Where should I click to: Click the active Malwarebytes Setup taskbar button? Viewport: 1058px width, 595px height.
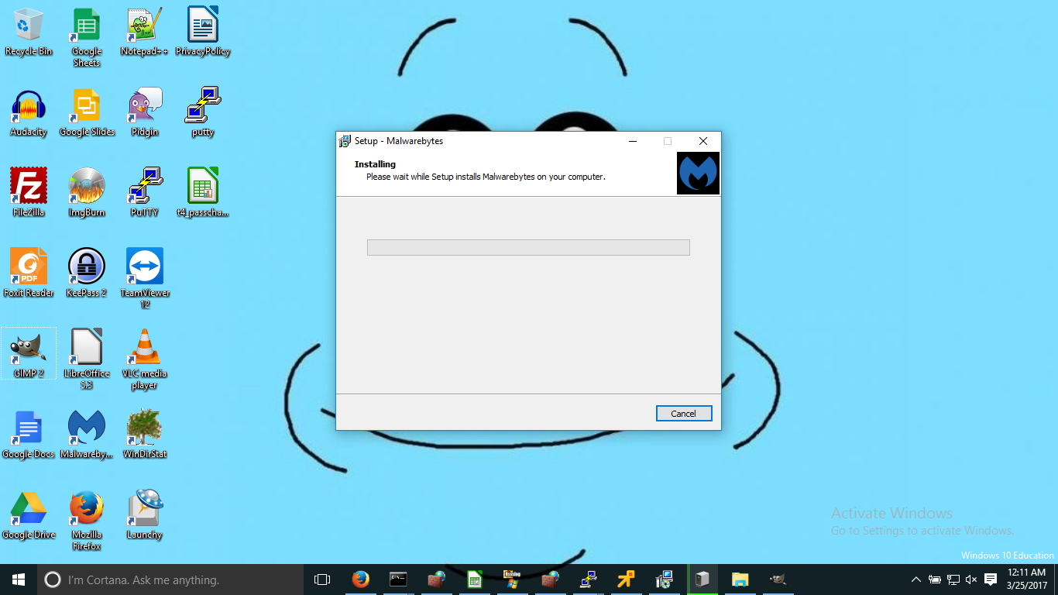coord(702,580)
